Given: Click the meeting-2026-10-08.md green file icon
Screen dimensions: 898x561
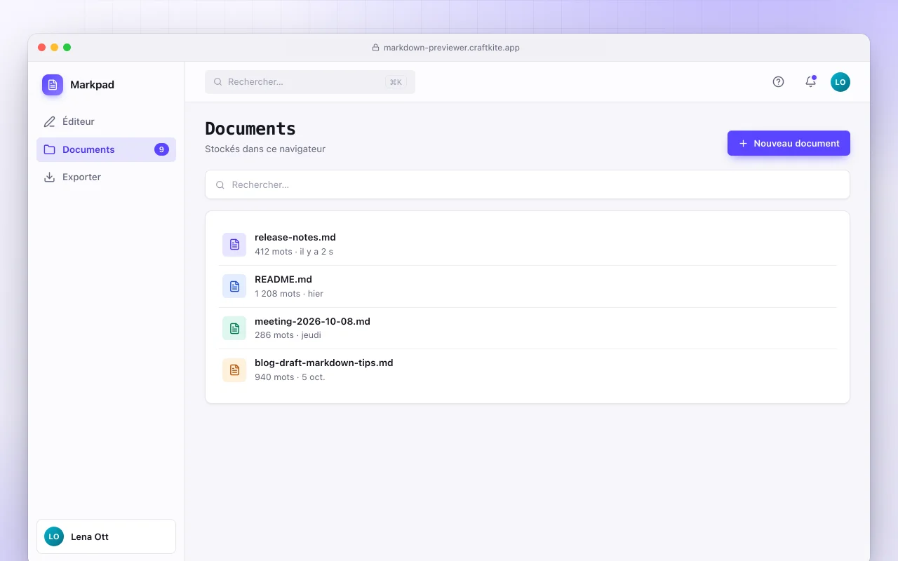Looking at the screenshot, I should click(x=234, y=328).
